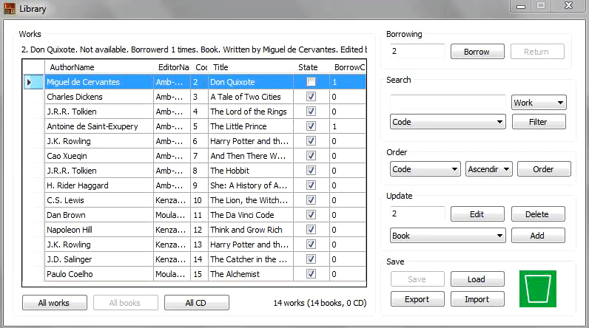Screen dimensions: 589x328
Task: Toggle State checkbox for Don Quixote
Action: pos(311,82)
